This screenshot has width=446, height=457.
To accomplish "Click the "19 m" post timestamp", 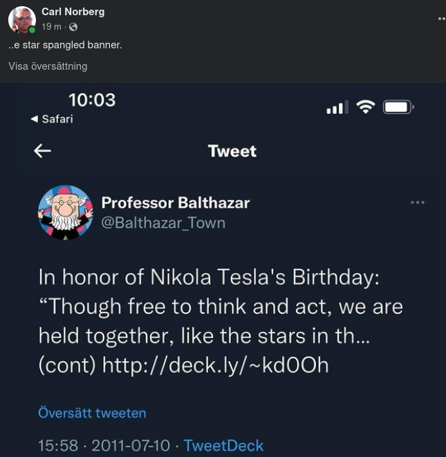I will tap(51, 27).
